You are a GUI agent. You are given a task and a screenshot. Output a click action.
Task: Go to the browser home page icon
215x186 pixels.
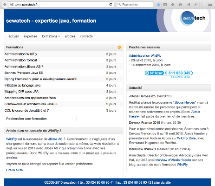click(x=180, y=5)
